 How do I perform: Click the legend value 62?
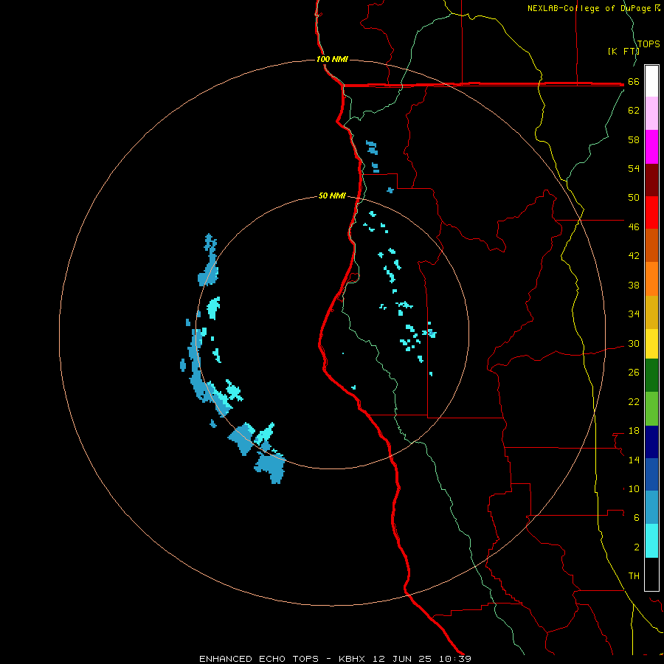tap(634, 111)
